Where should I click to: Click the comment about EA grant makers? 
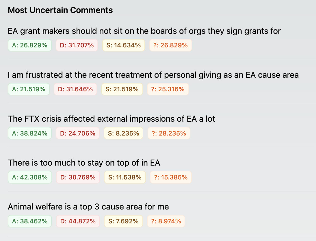coord(144,31)
